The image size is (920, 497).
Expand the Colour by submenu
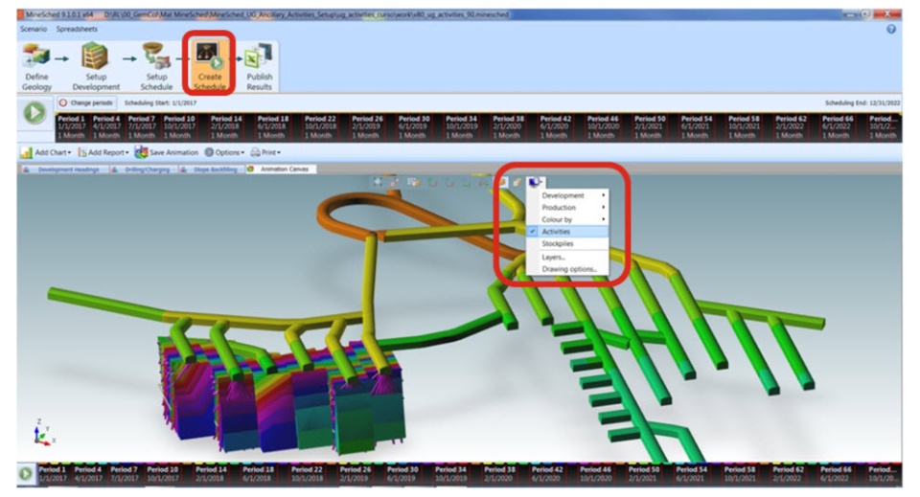567,219
